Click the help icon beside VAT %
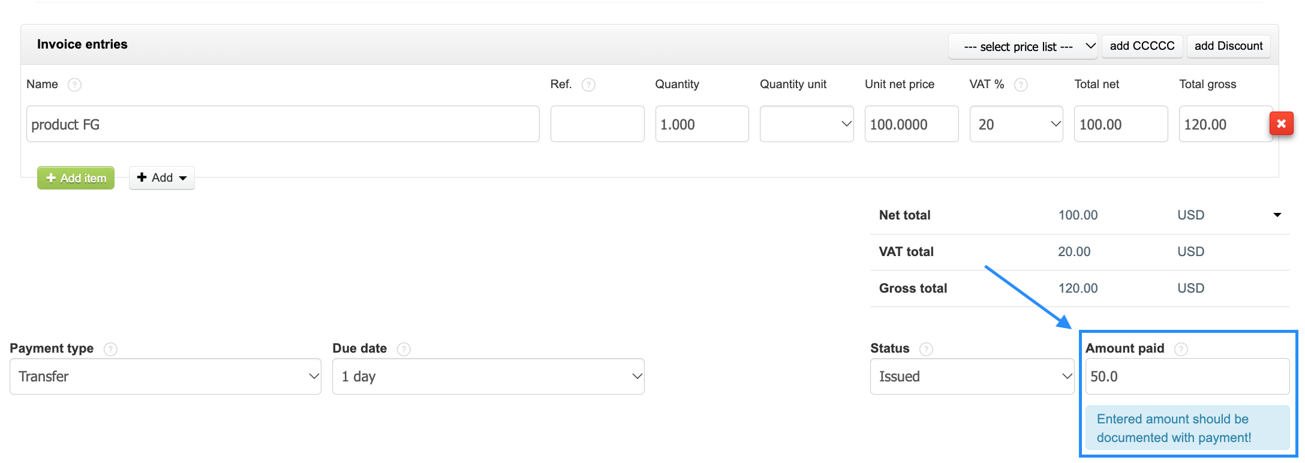 click(1021, 85)
